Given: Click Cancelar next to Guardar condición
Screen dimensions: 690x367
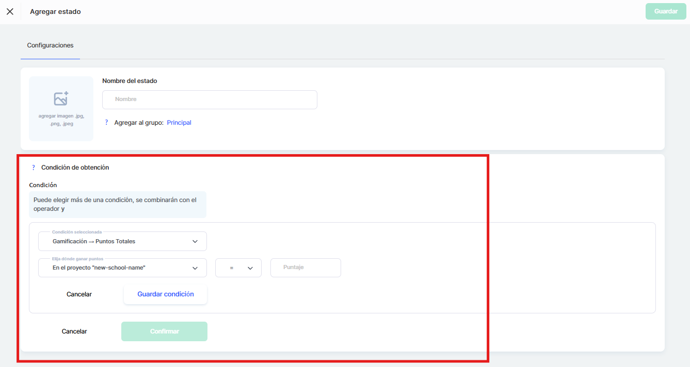Looking at the screenshot, I should [79, 294].
